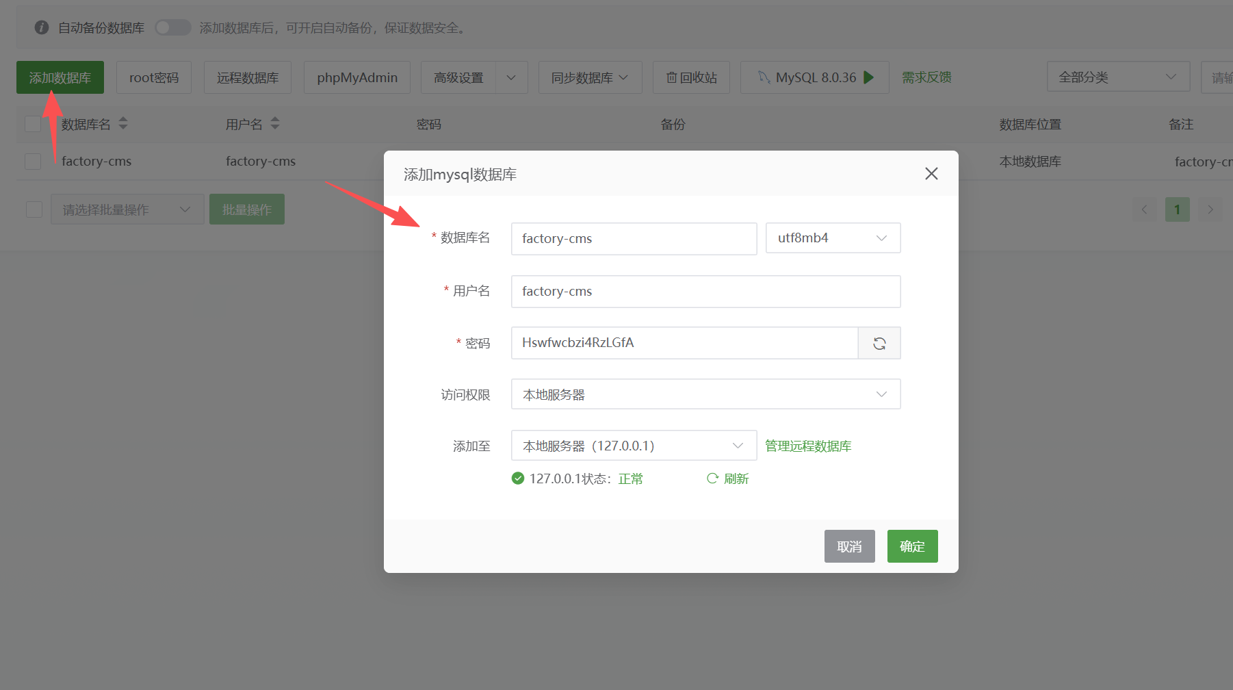Click the regenerate password refresh icon

click(879, 343)
